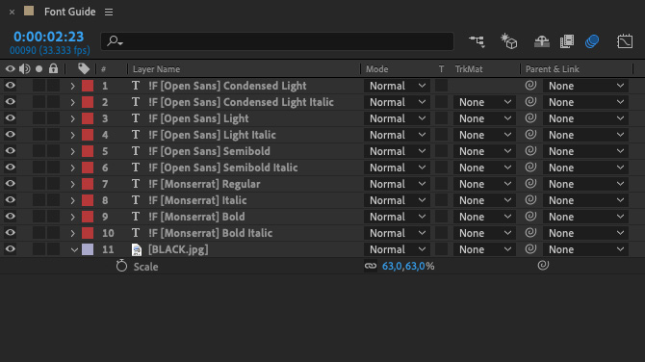Toggle the Draft 3D icon

click(x=509, y=41)
